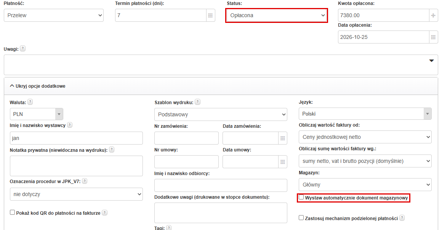Open calendar icon for Data zamówienia
The width and height of the screenshot is (442, 230).
283,138
